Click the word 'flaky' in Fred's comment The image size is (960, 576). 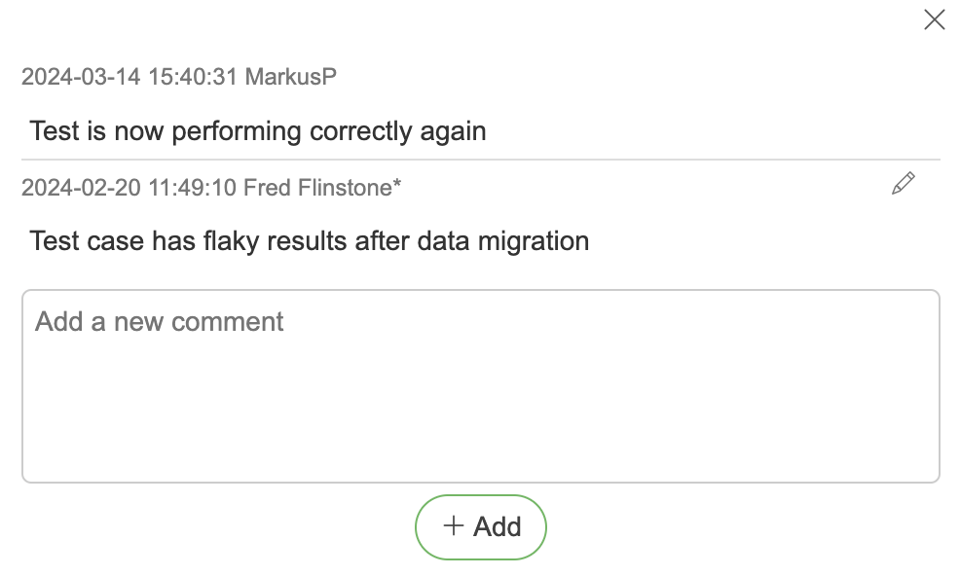pyautogui.click(x=231, y=240)
